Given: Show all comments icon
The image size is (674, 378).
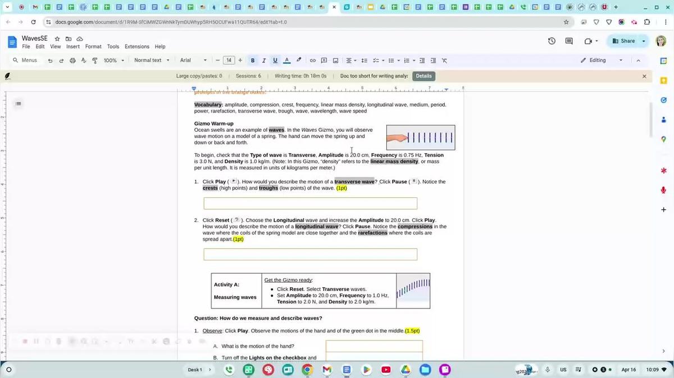Looking at the screenshot, I should point(569,41).
